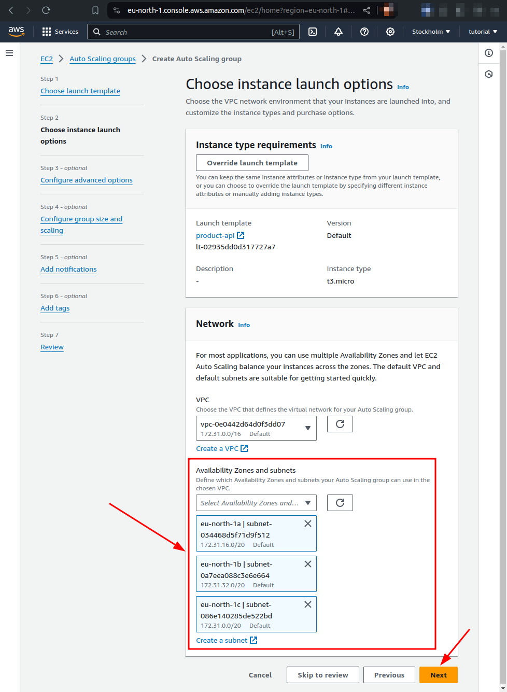507x692 pixels.
Task: Open the AWS help question mark icon
Action: tap(364, 32)
